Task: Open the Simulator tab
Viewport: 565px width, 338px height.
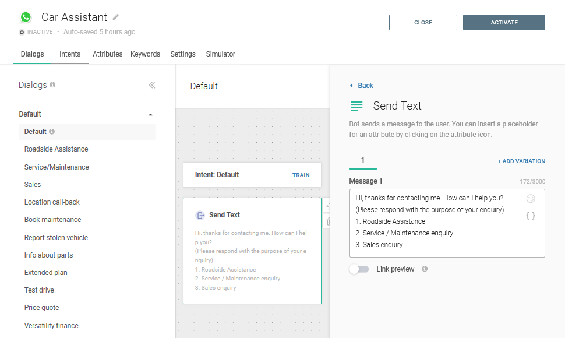Action: (220, 54)
